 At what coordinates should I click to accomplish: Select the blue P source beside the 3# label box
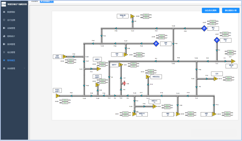click(x=156, y=43)
